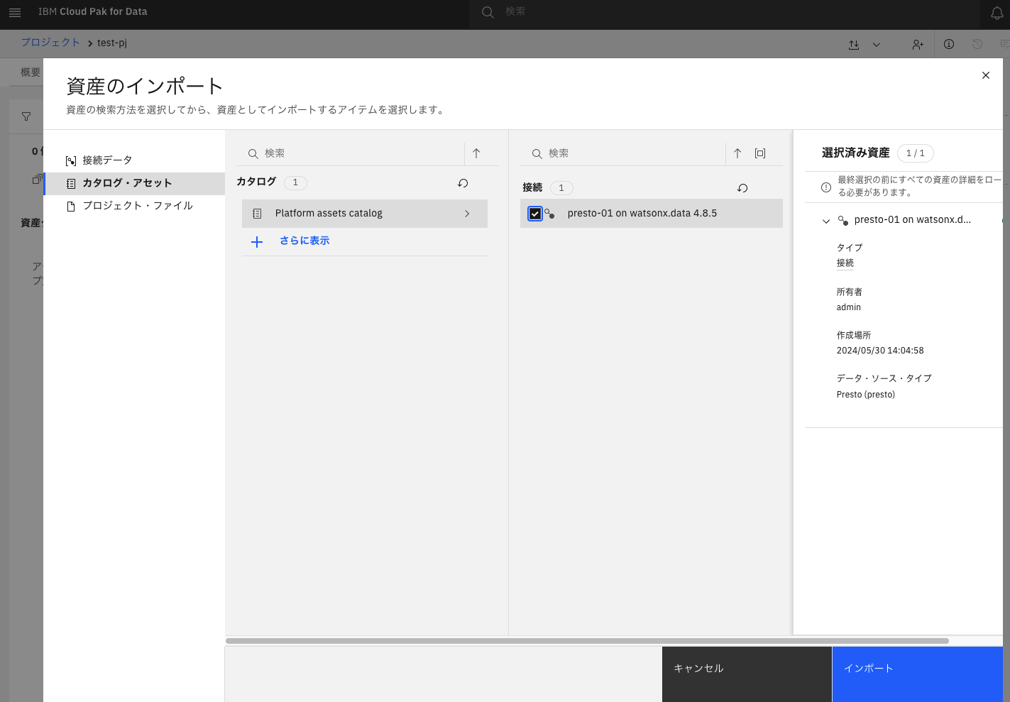
Task: Open the プロジェクト breadcrumb link
Action: pos(50,43)
